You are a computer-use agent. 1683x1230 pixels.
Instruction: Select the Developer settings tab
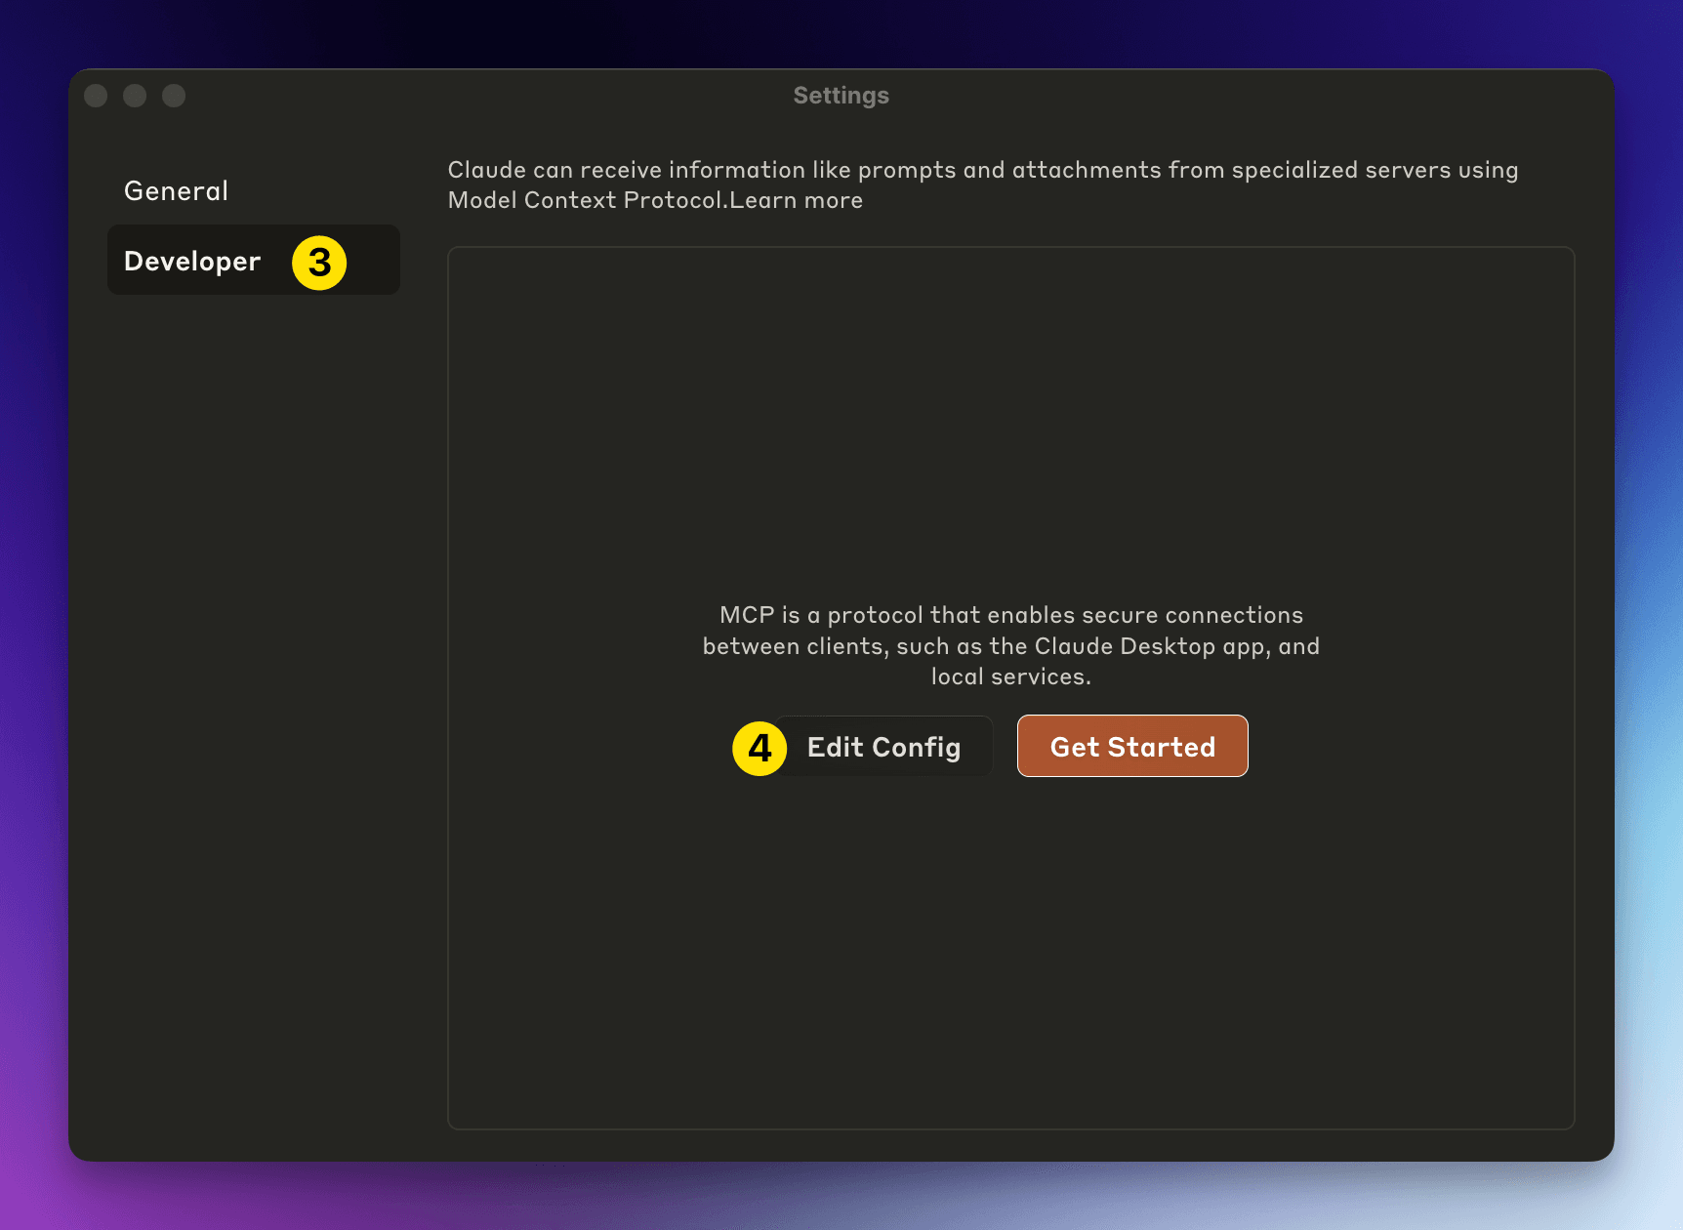tap(253, 260)
